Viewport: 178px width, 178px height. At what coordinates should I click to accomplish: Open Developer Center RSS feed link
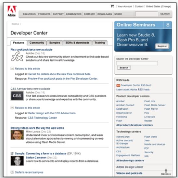(136, 85)
